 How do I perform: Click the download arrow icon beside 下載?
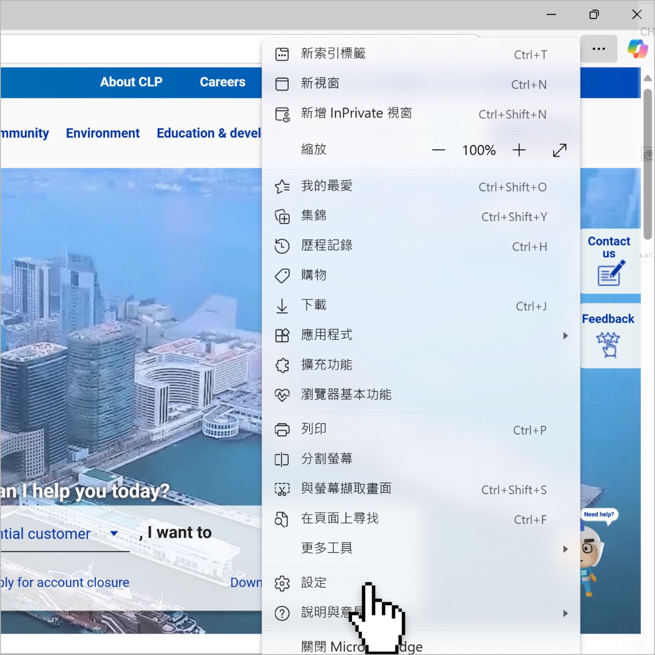tap(282, 306)
